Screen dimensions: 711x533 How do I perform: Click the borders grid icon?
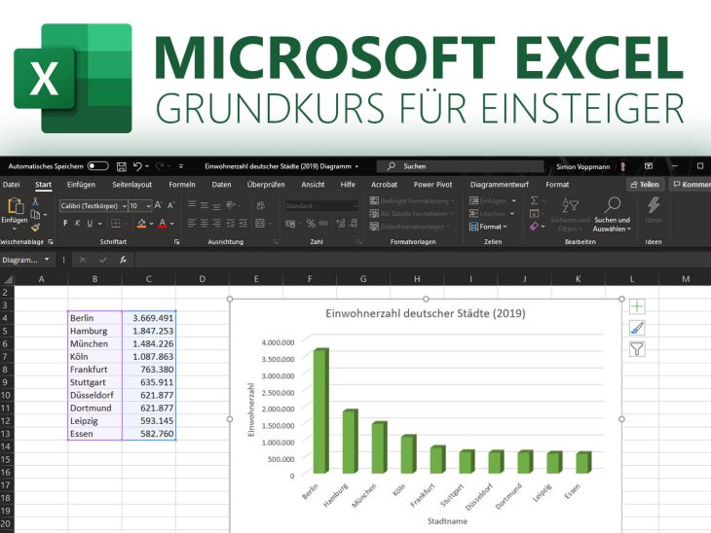[x=116, y=224]
